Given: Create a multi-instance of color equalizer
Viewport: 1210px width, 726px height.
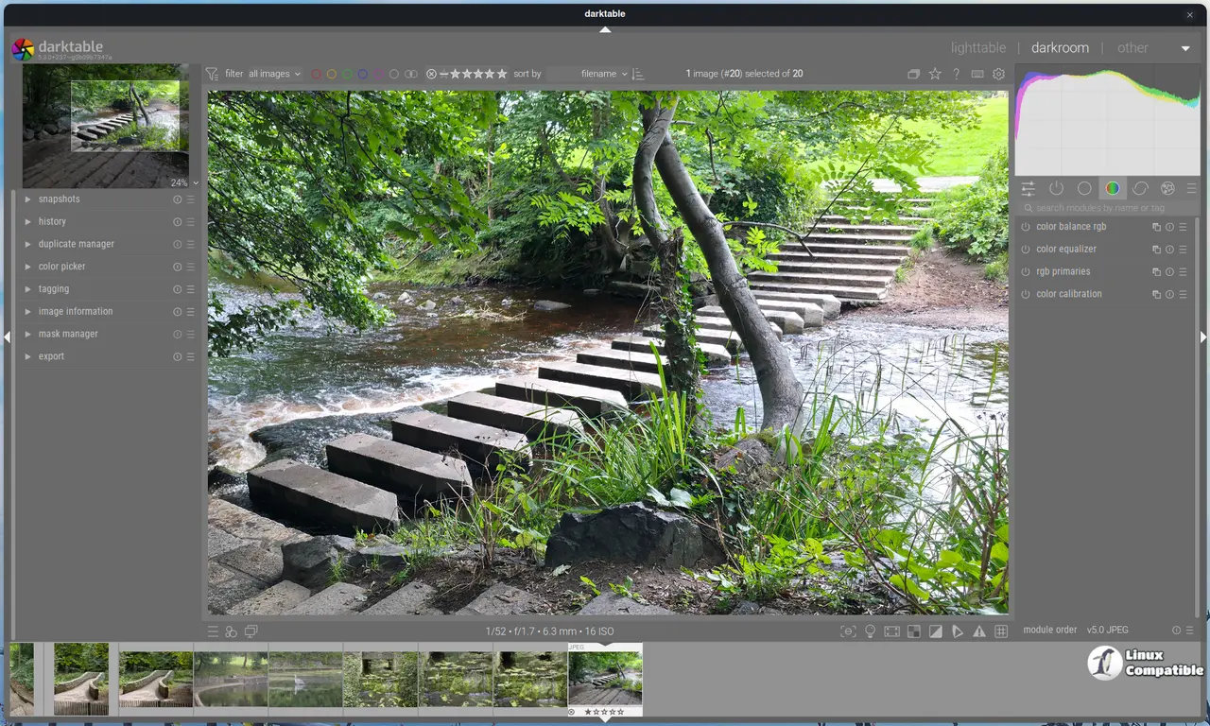Looking at the screenshot, I should click(1155, 250).
